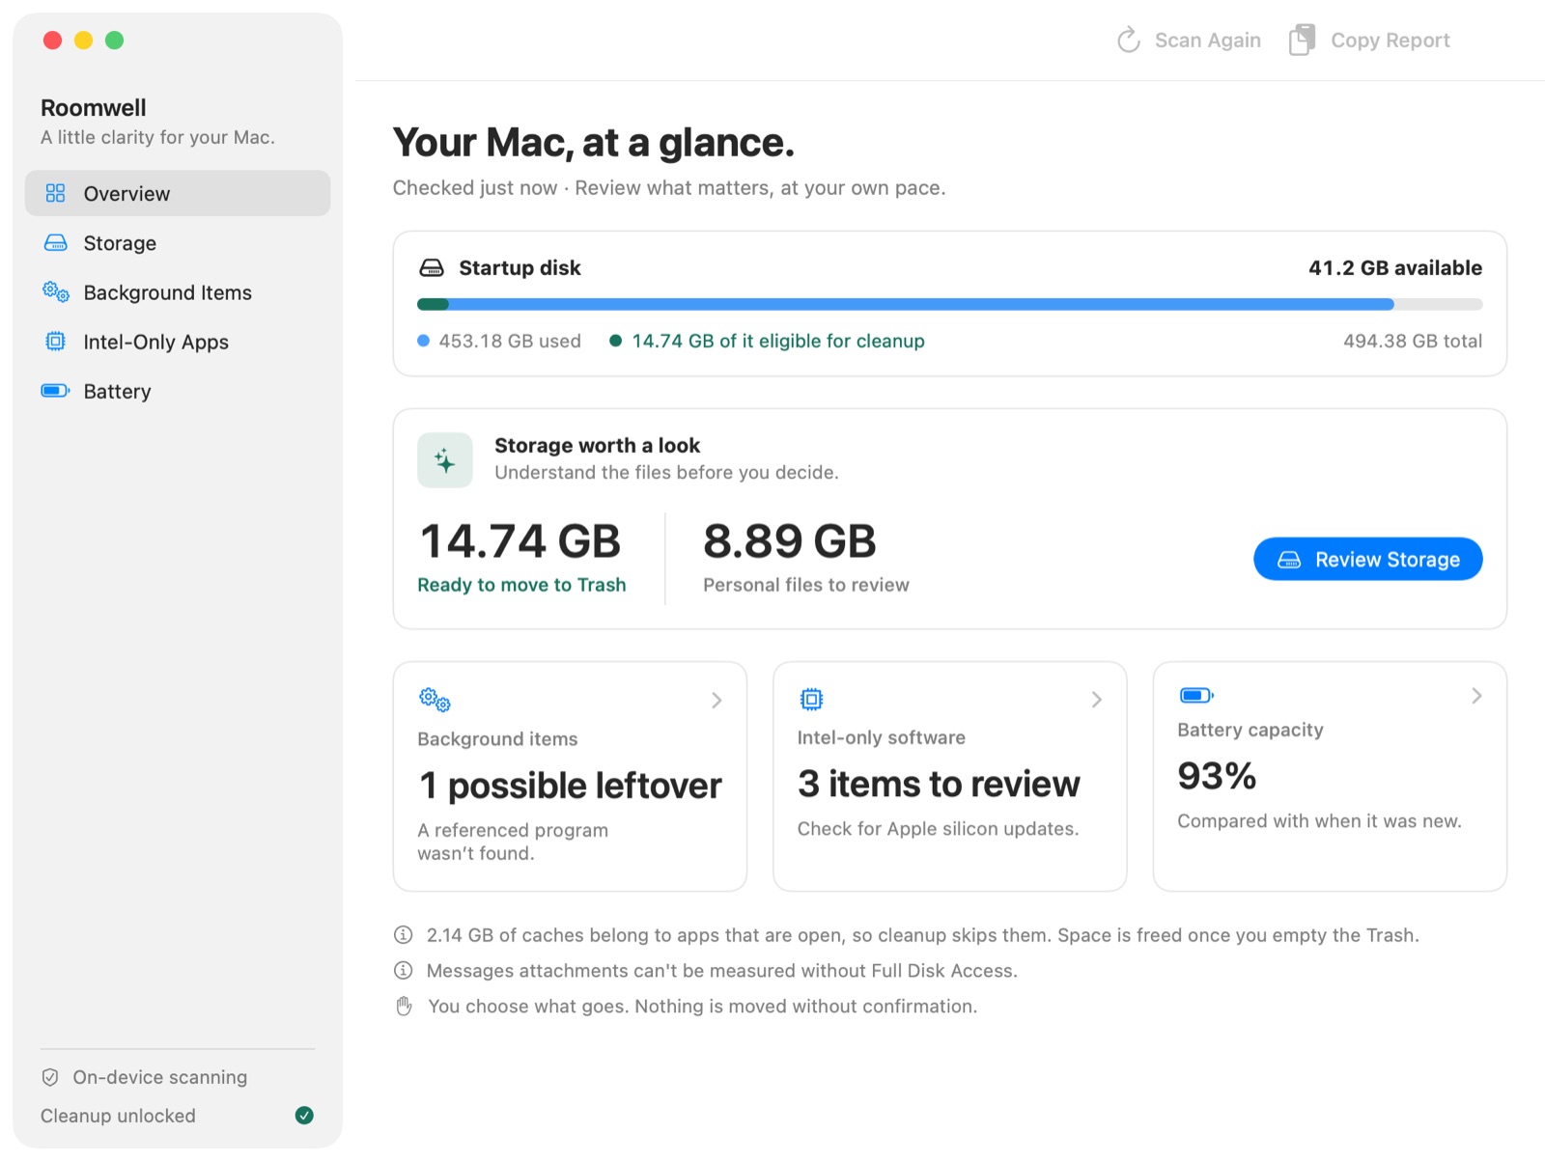Click the info icon beside Messages attachments note
Viewport: 1545px width, 1161px height.
click(404, 970)
